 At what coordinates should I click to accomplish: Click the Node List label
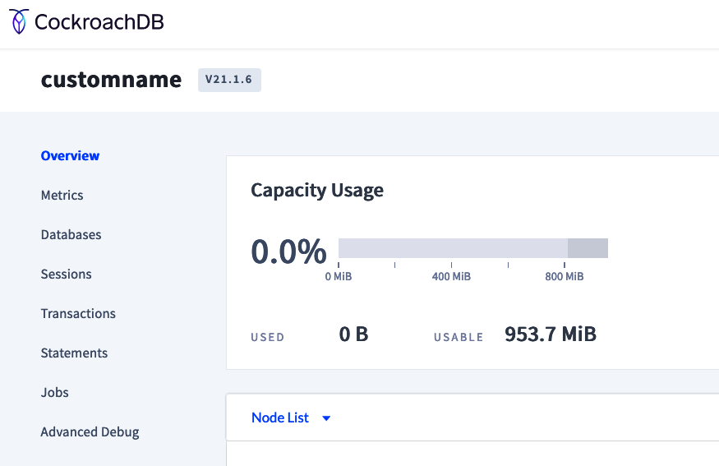280,418
